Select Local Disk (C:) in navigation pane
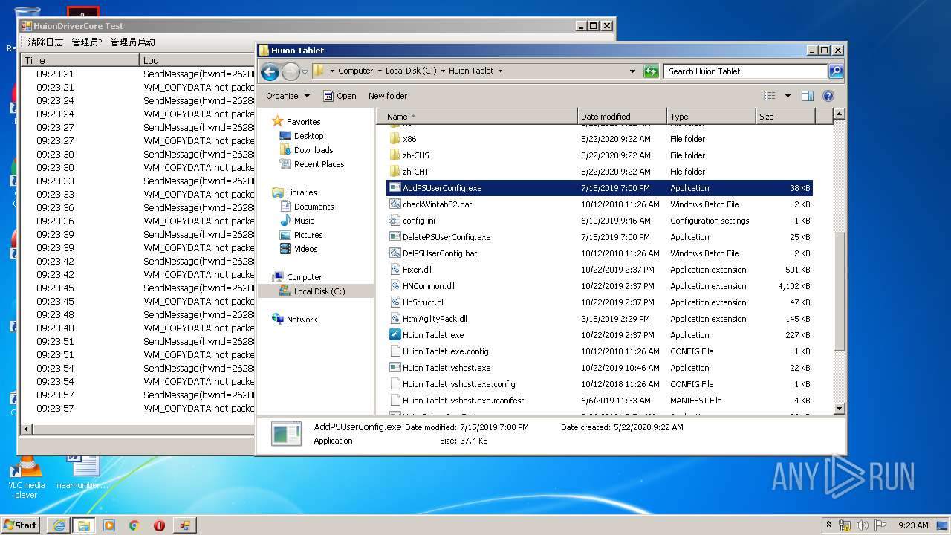This screenshot has width=951, height=535. (319, 291)
